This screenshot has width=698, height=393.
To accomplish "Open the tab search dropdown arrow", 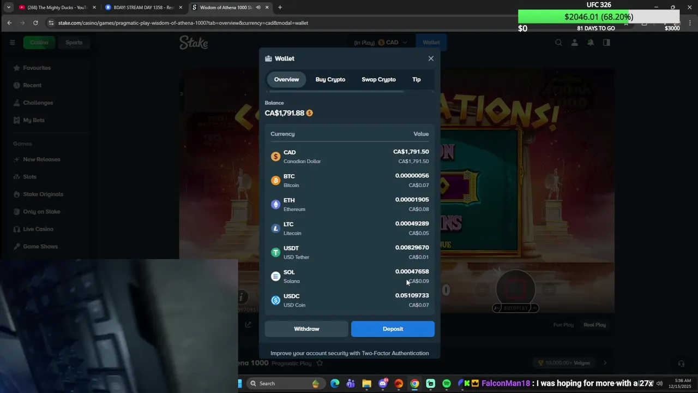I will pos(8,8).
